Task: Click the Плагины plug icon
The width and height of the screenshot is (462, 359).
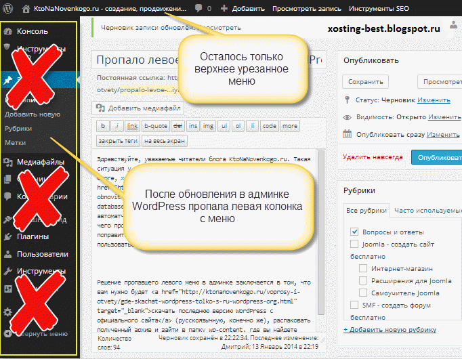Action: point(8,236)
